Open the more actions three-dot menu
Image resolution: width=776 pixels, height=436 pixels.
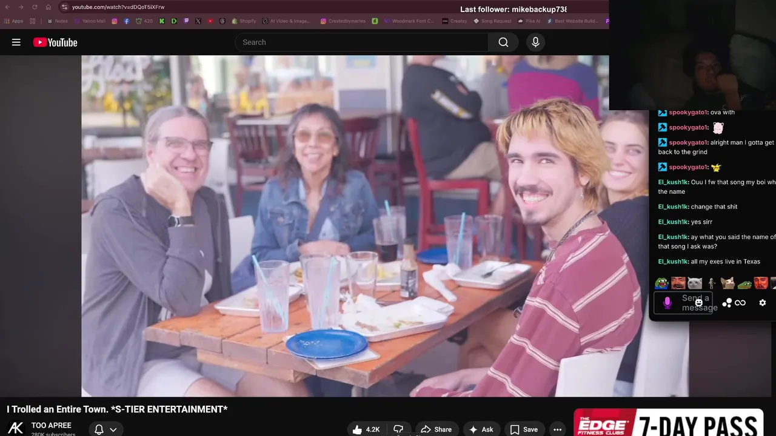click(557, 429)
